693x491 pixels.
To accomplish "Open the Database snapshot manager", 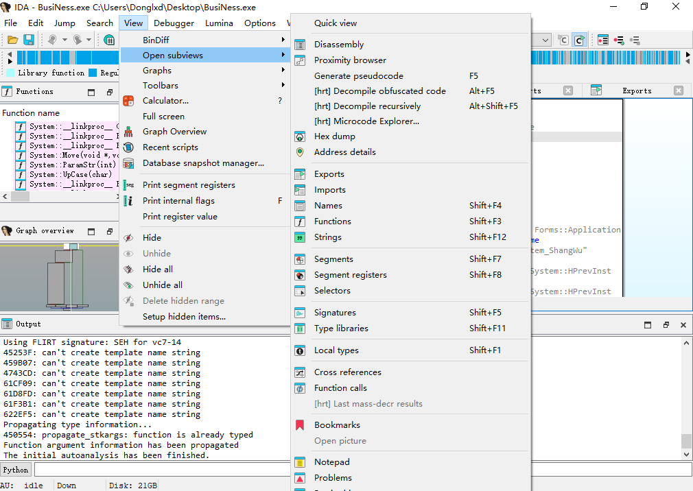I will [203, 163].
